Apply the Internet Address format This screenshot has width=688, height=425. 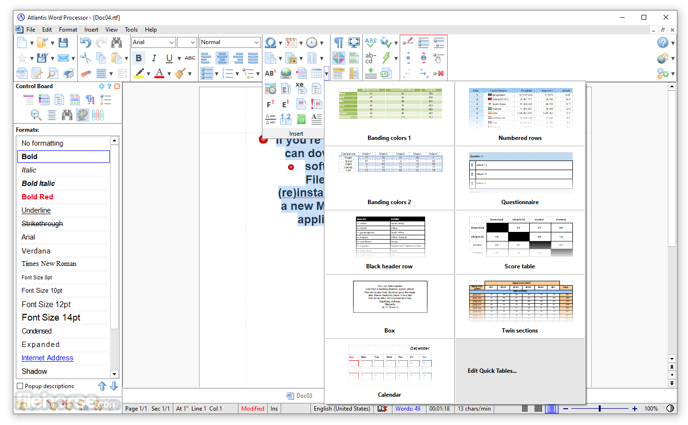pos(63,358)
